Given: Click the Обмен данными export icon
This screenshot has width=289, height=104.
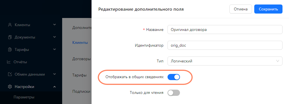Looking at the screenshot, I should [10, 74].
